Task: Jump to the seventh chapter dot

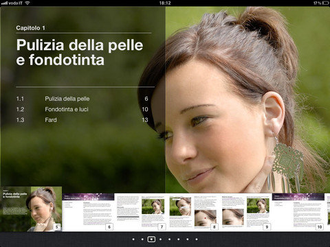Action: 188,239
